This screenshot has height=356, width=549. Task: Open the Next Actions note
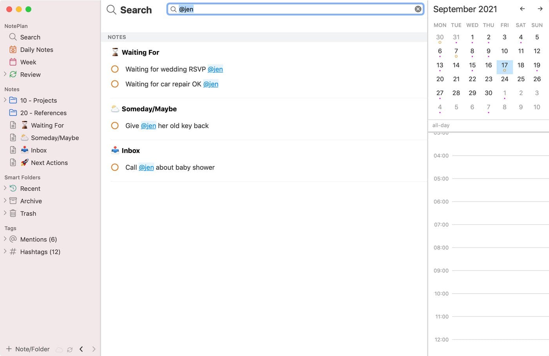click(x=49, y=163)
